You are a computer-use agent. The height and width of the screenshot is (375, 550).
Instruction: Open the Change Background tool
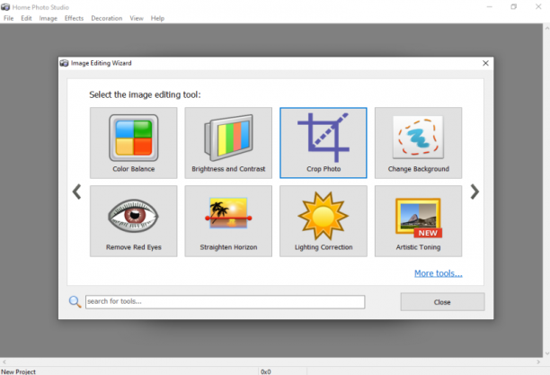418,143
